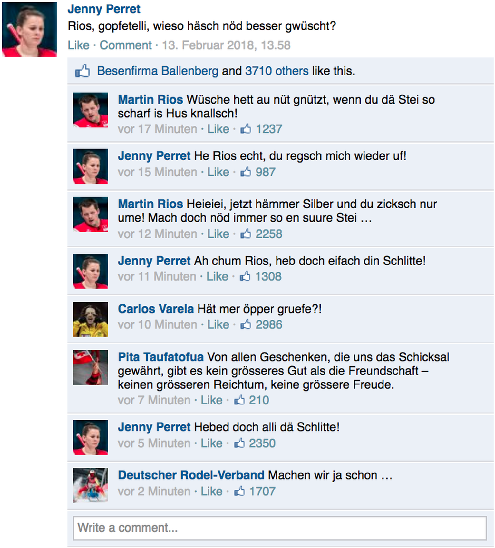Open Deutscher Rodel-Verband's profile name
495x548 pixels.
[191, 475]
